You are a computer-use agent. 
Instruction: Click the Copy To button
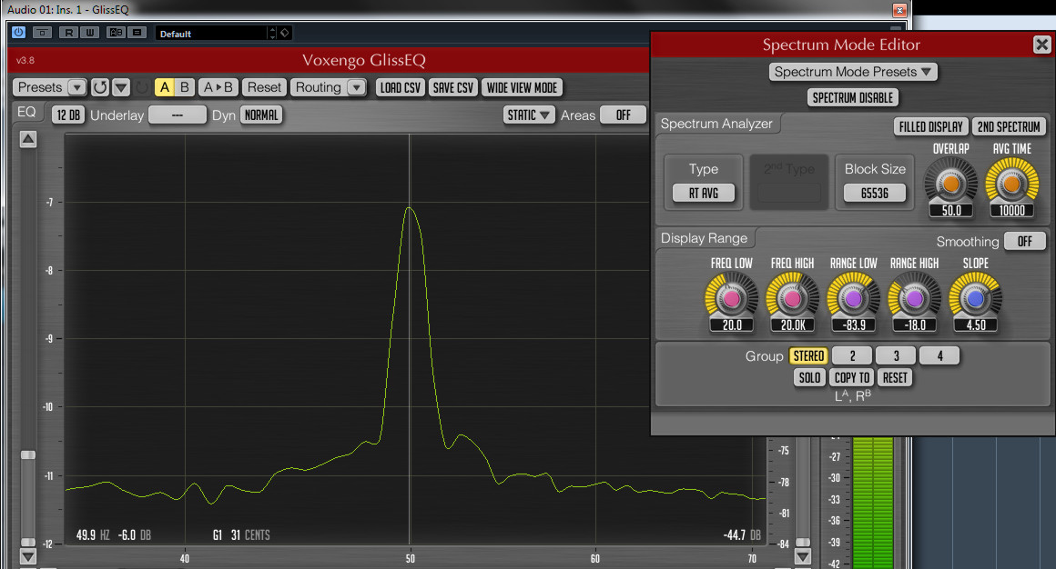pos(852,377)
